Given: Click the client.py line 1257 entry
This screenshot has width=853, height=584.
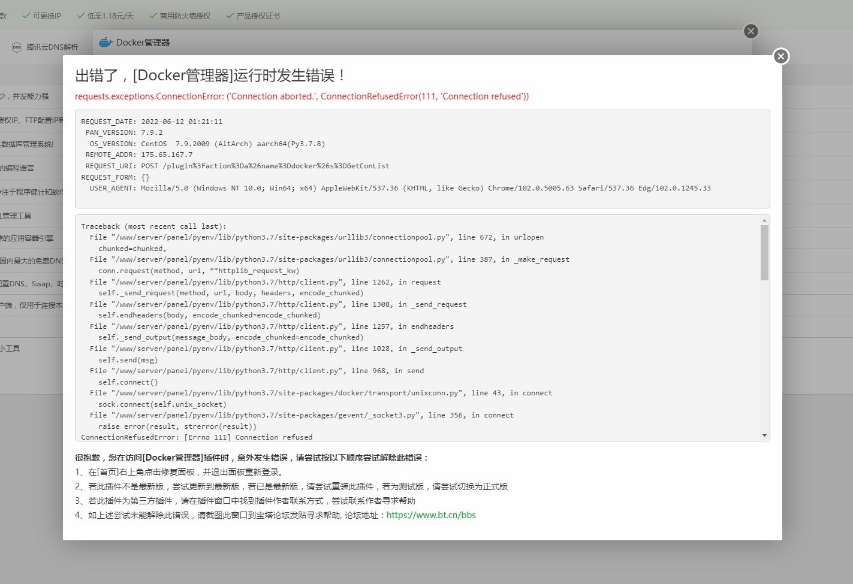Looking at the screenshot, I should [272, 326].
